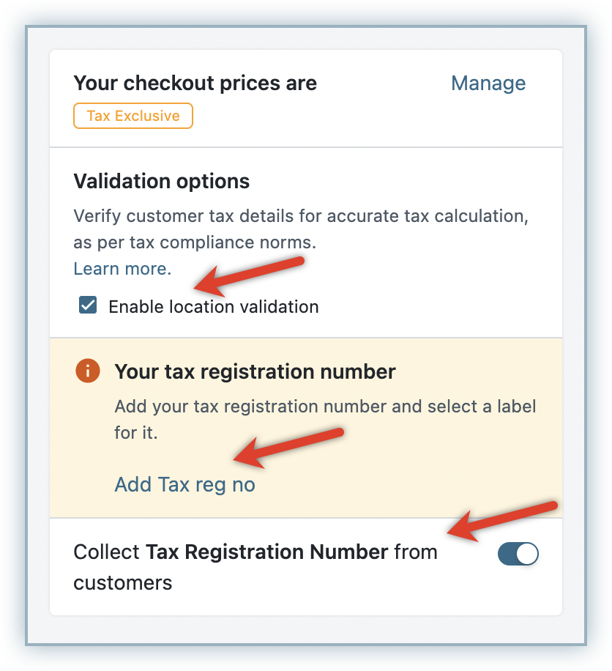
Task: Open the Learn more link
Action: [x=122, y=269]
